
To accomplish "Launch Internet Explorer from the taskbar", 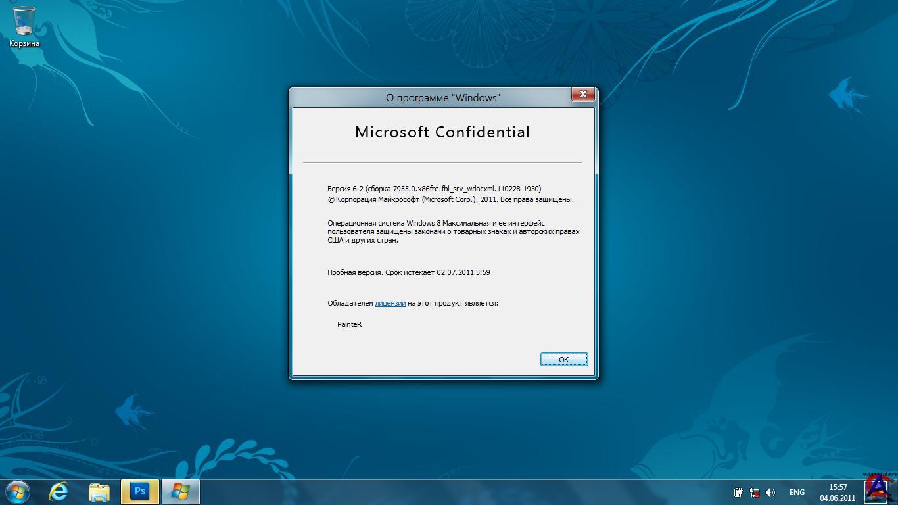I will coord(59,491).
